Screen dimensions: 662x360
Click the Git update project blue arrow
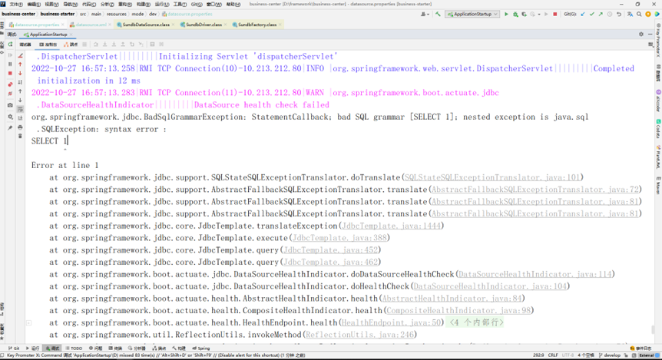583,14
